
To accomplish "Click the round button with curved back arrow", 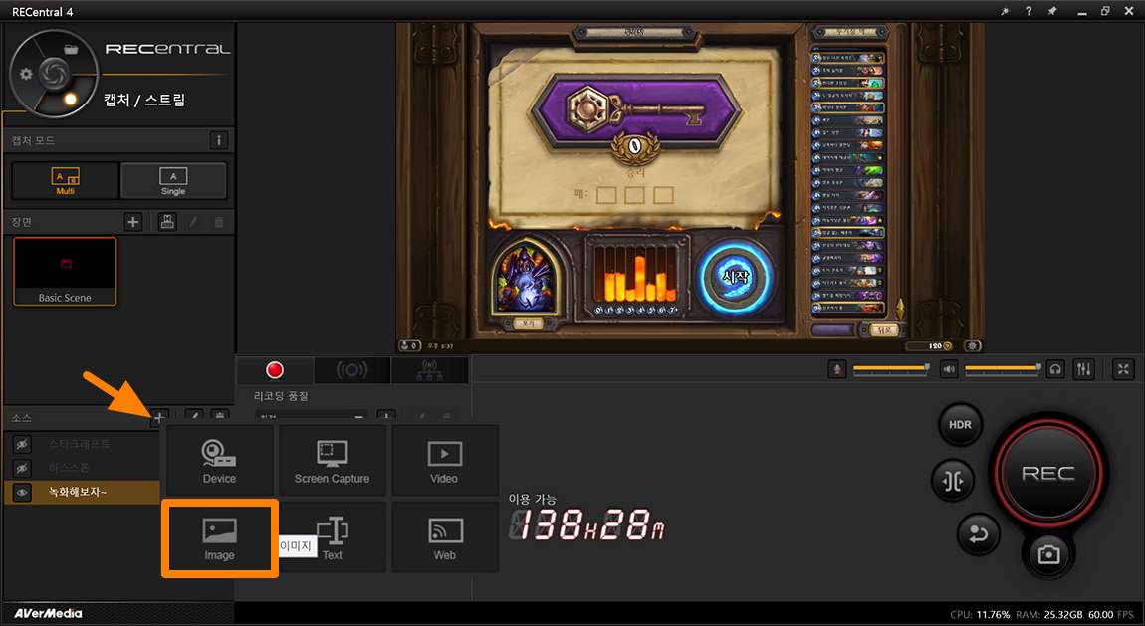I will tap(978, 534).
